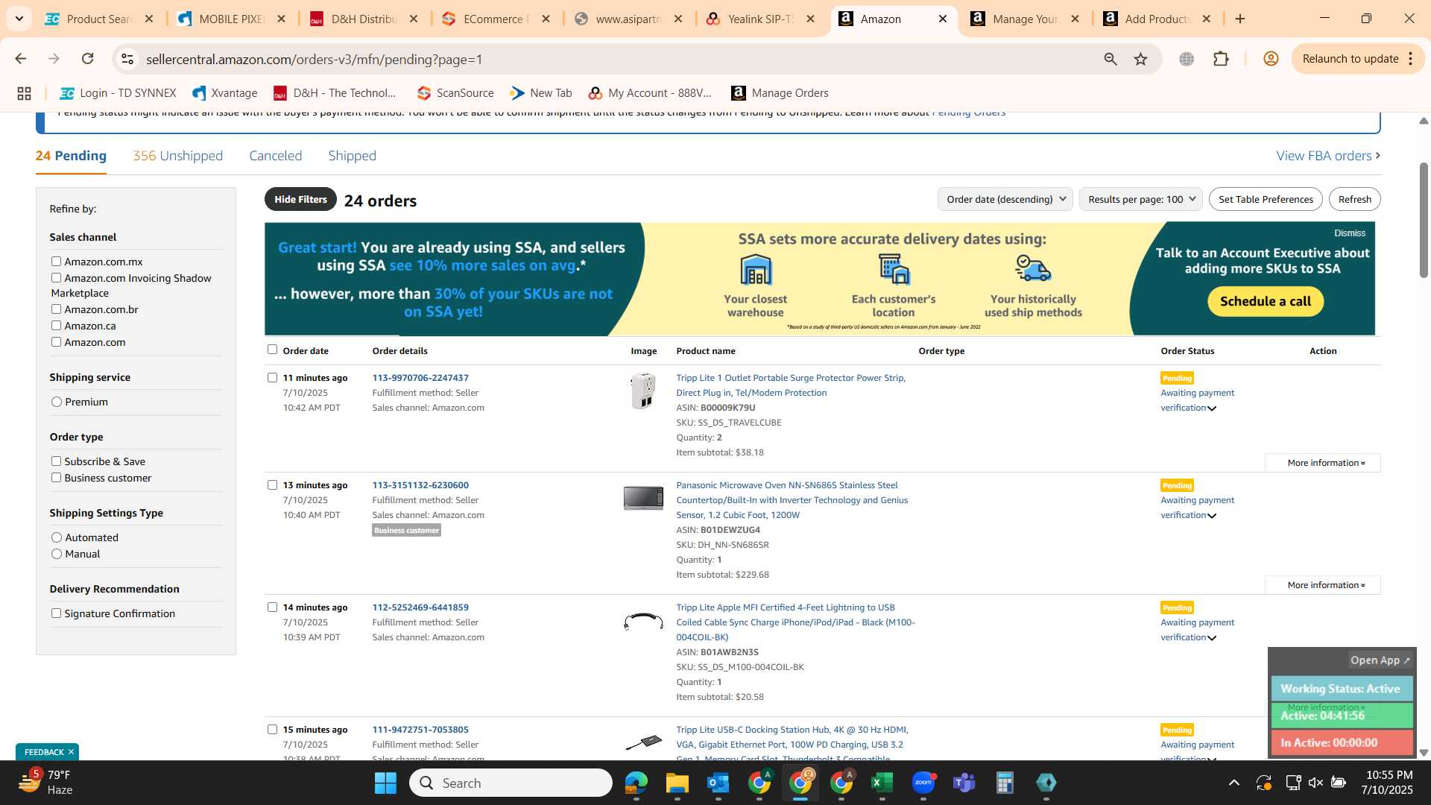Switch to the Add Products browser tab
Image resolution: width=1431 pixels, height=805 pixels.
(x=1157, y=19)
